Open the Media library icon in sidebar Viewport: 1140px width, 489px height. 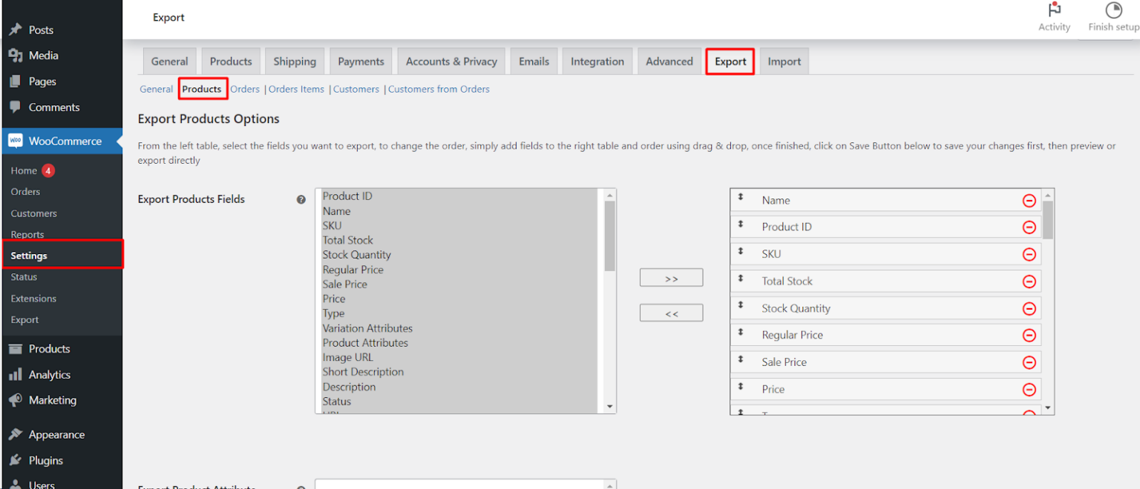pyautogui.click(x=16, y=55)
